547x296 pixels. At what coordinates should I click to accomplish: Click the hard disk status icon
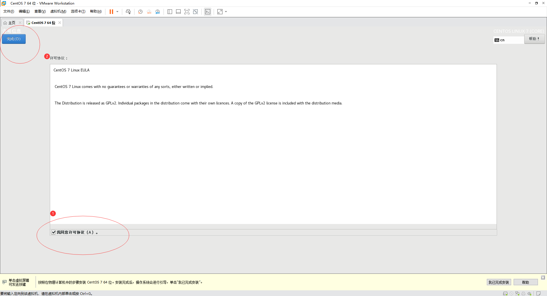coord(505,293)
